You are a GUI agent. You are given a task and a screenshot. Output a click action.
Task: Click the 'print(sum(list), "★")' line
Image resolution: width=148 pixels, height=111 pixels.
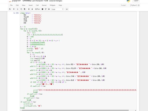click(33, 106)
